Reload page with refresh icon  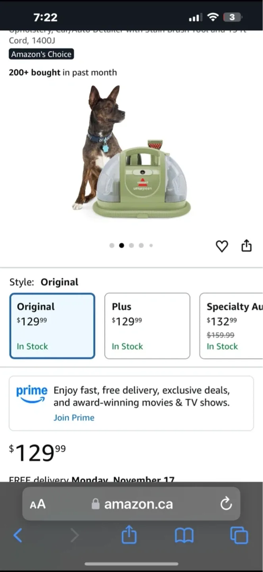[226, 504]
